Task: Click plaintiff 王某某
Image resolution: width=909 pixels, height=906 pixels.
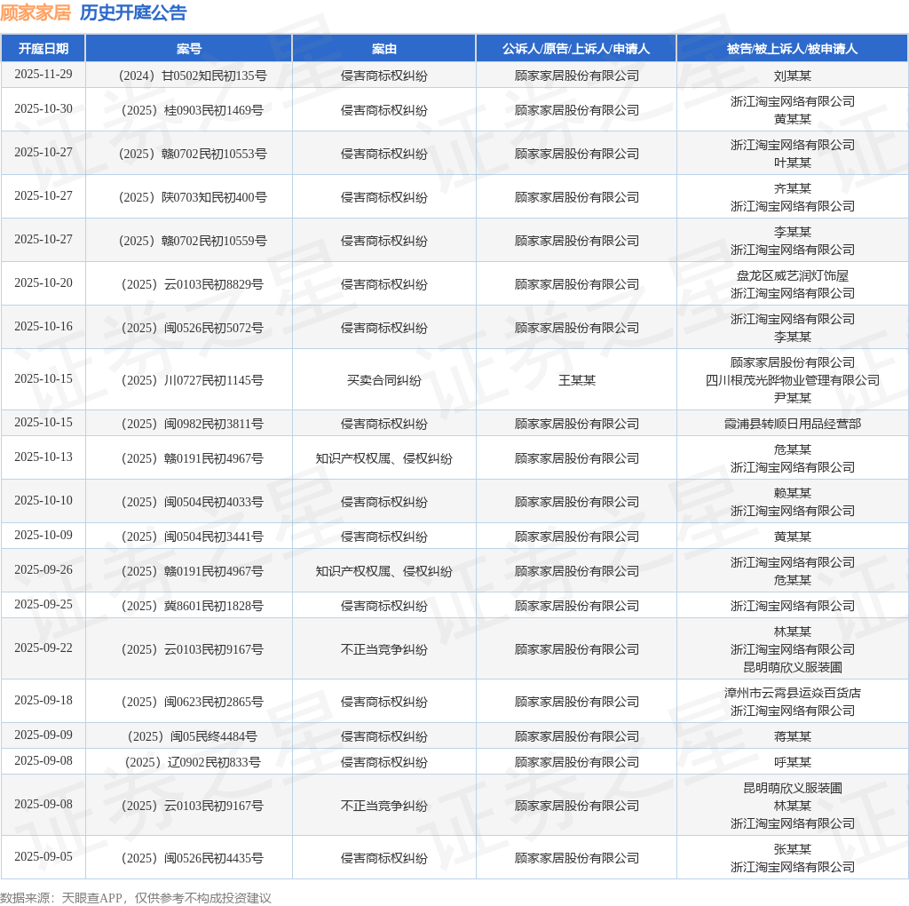Action: tap(576, 380)
